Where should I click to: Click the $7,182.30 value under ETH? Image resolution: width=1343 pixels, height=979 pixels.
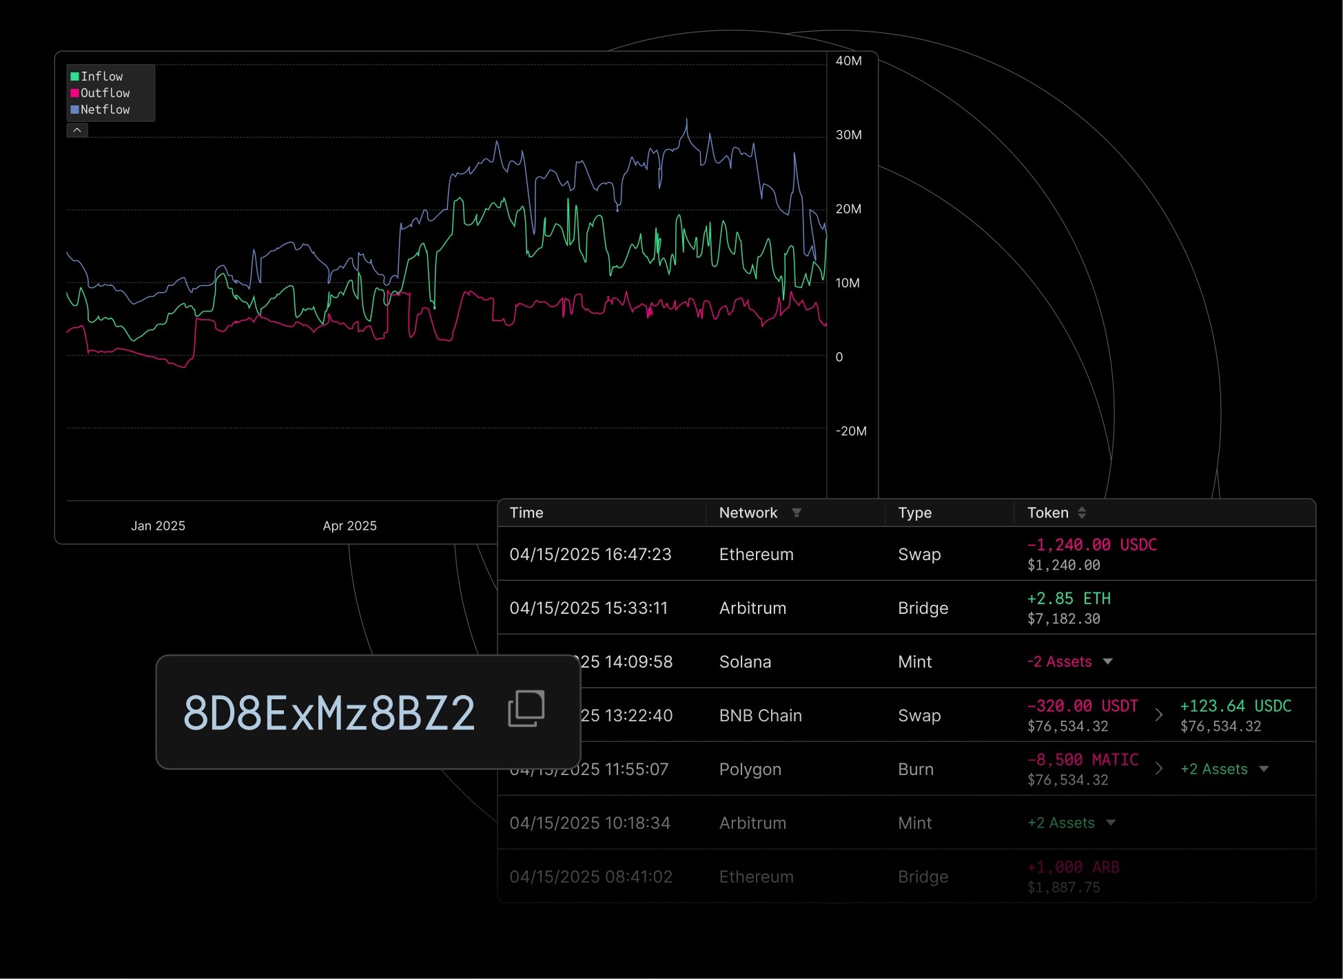click(1064, 619)
